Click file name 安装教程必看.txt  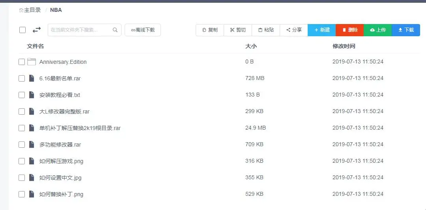pyautogui.click(x=60, y=95)
